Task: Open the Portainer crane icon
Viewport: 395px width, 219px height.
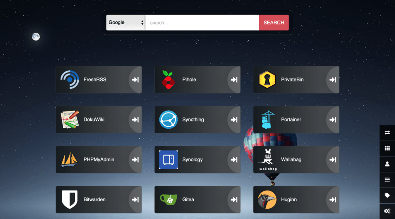Action: click(267, 119)
